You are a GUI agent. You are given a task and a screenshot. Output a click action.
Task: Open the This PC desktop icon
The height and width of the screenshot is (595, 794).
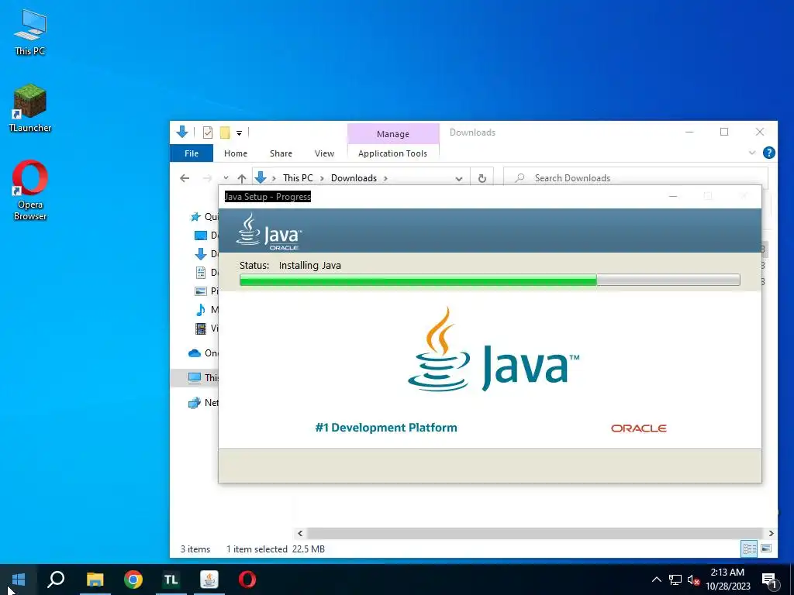pyautogui.click(x=30, y=33)
